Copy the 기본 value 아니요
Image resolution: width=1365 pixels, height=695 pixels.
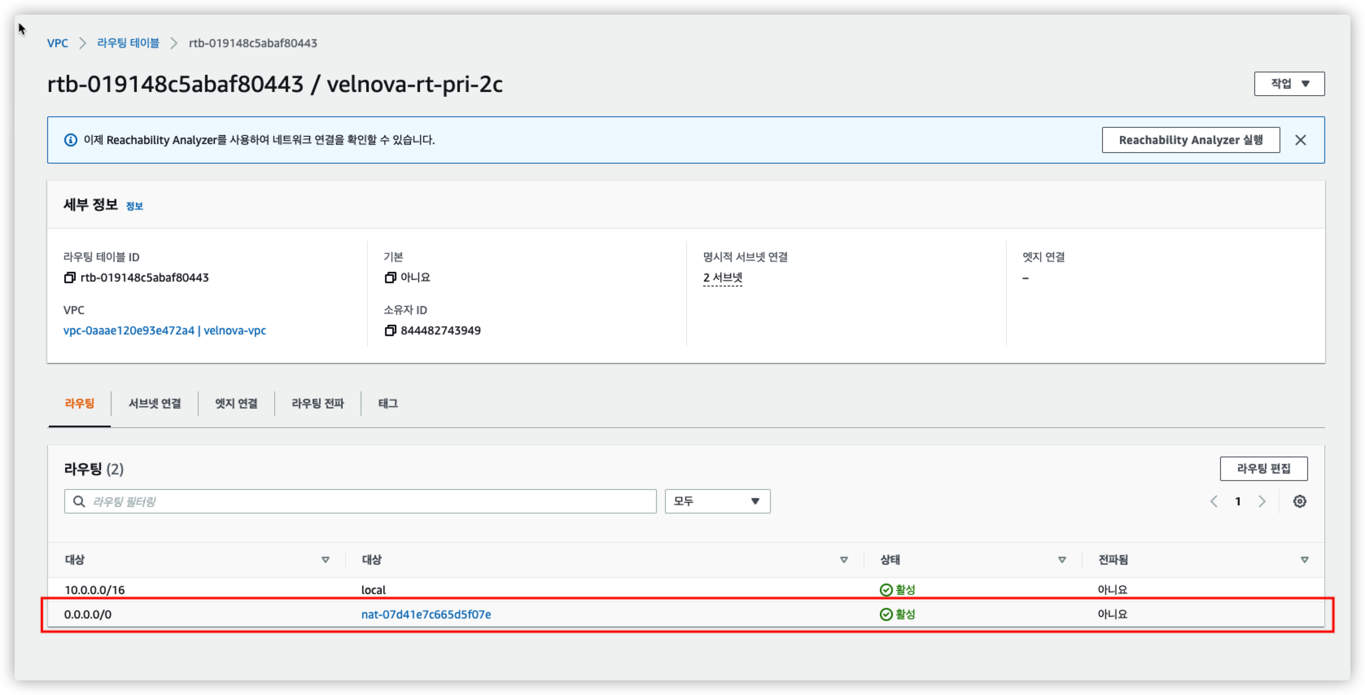coord(390,278)
